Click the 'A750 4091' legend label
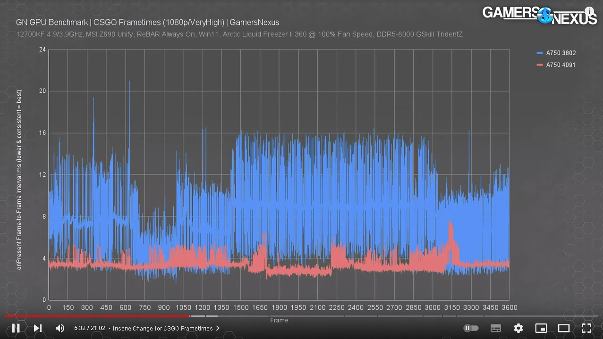 [561, 65]
